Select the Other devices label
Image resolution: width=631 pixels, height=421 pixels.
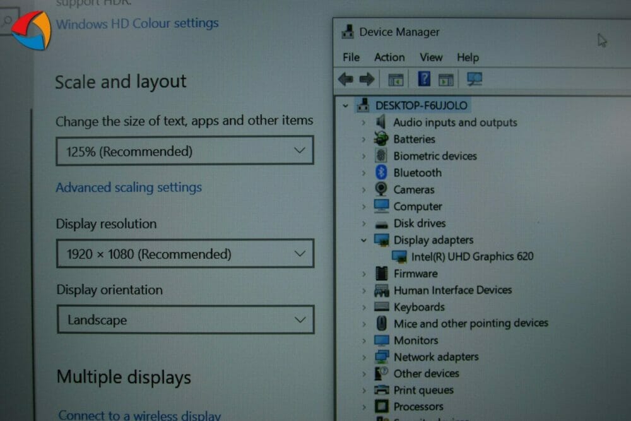(x=426, y=374)
